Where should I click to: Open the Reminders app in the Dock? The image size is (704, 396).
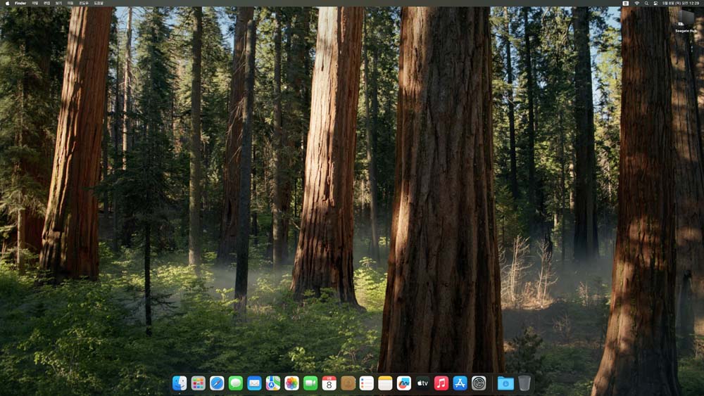366,383
